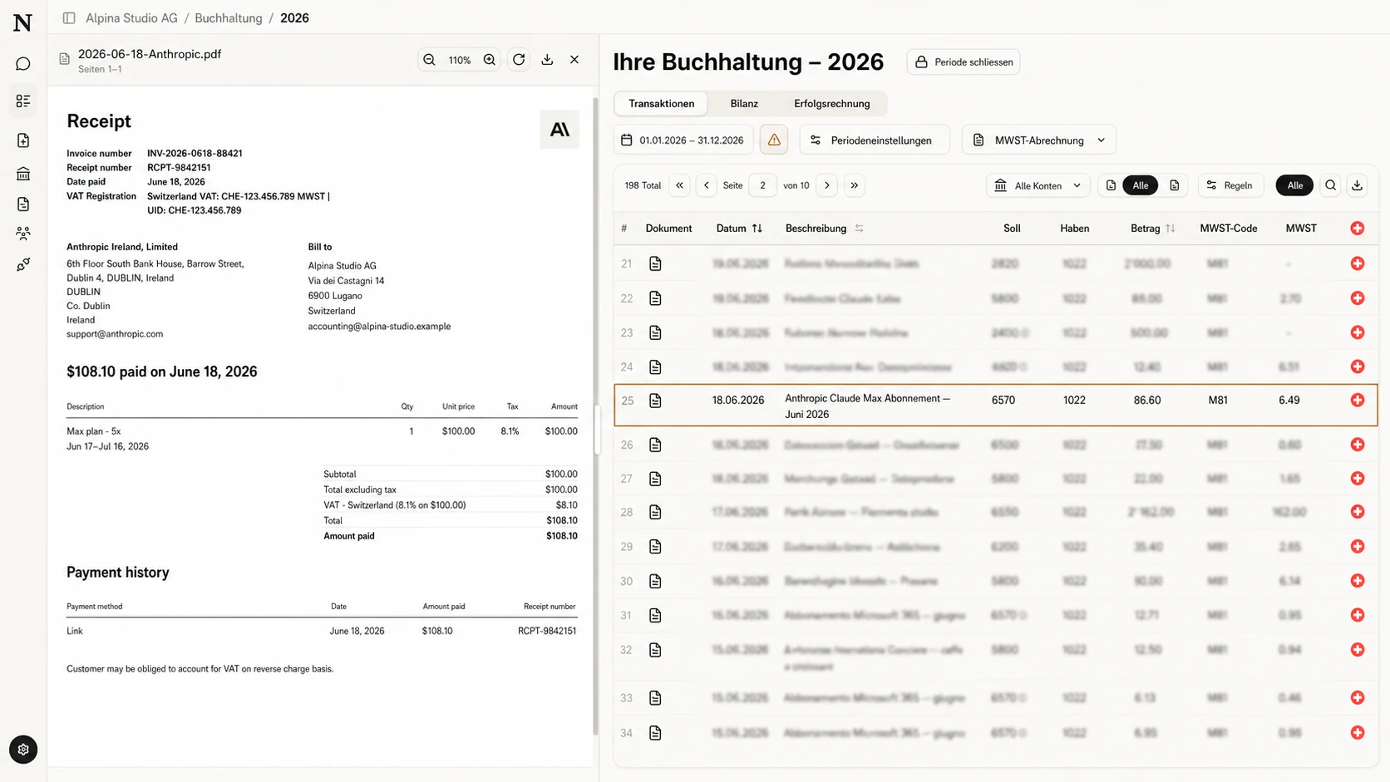
Task: Click MWST value 6.49
Action: [x=1289, y=401]
